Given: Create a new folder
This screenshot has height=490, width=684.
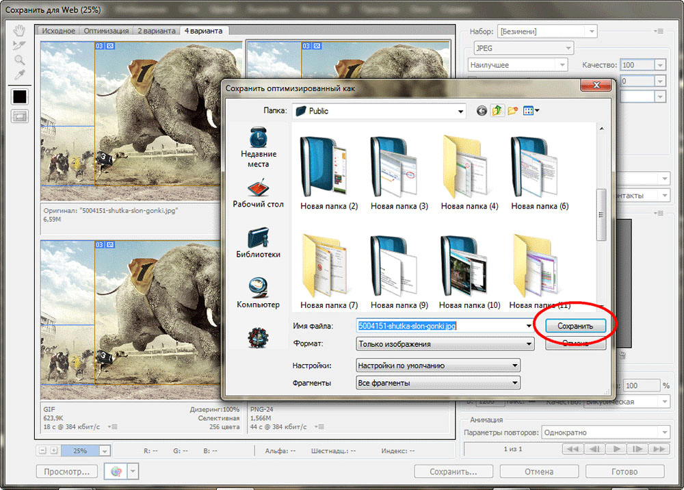Looking at the screenshot, I should [512, 111].
